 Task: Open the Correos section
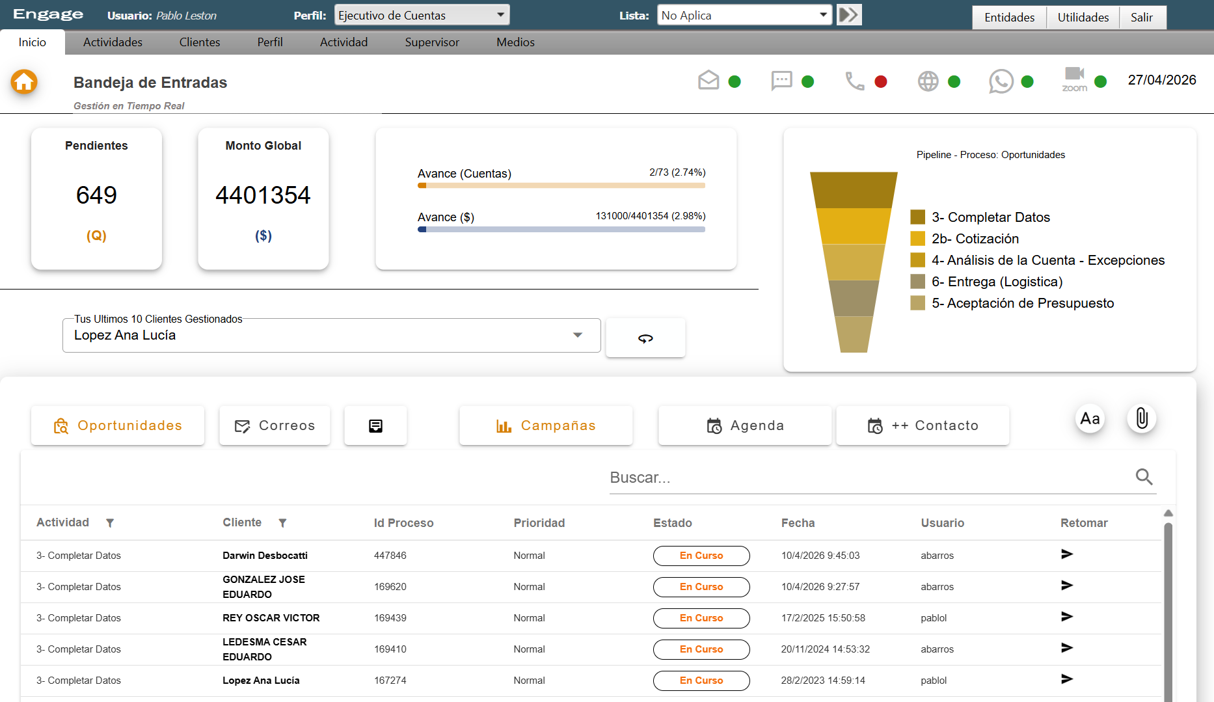pyautogui.click(x=275, y=425)
